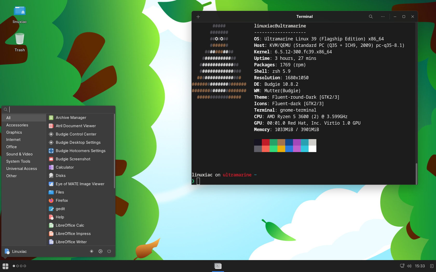The image size is (436, 272).
Task: Click the Terminal prompt cursor line
Action: [x=198, y=181]
